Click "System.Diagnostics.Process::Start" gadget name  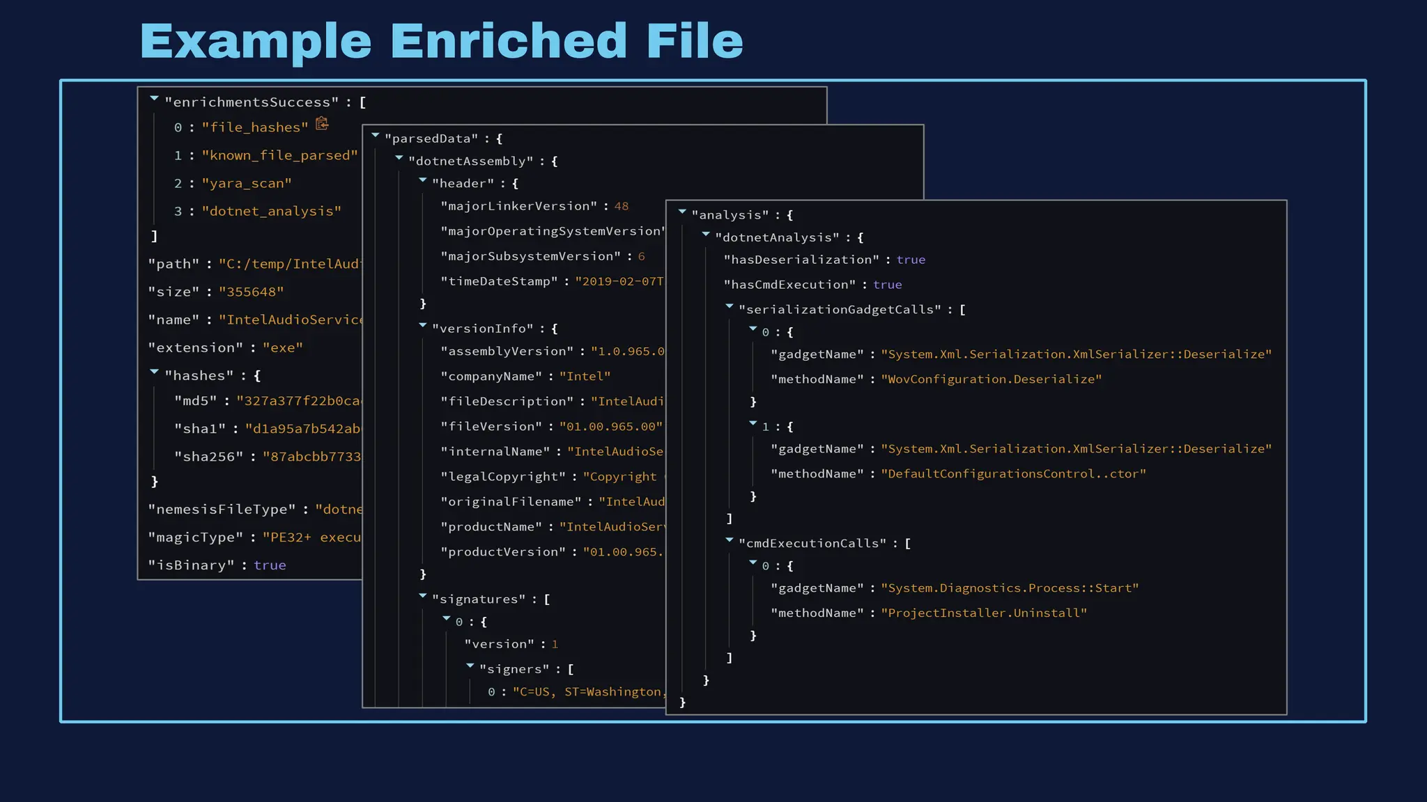pyautogui.click(x=1010, y=588)
